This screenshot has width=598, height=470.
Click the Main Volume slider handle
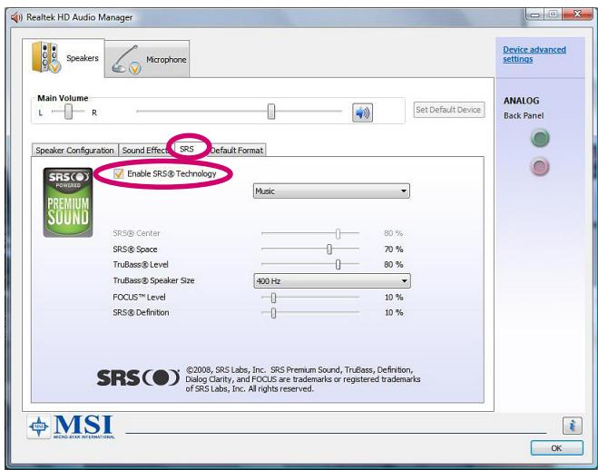click(271, 112)
